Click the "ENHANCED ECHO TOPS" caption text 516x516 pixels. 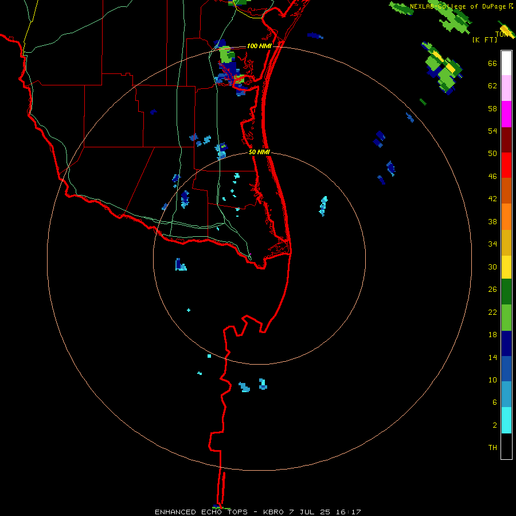[x=201, y=512]
